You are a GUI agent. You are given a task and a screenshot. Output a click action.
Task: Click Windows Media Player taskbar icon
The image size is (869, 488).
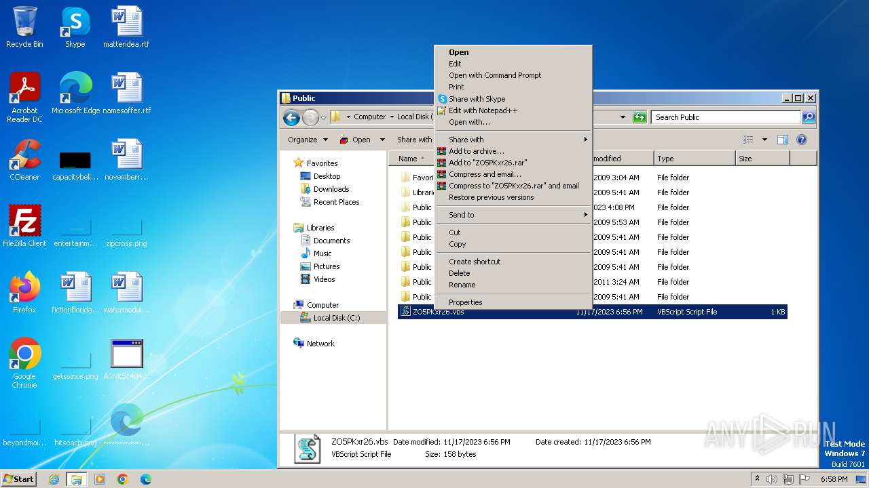[100, 479]
